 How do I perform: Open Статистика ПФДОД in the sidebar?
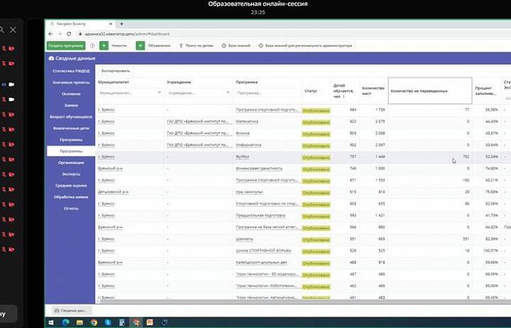point(71,71)
